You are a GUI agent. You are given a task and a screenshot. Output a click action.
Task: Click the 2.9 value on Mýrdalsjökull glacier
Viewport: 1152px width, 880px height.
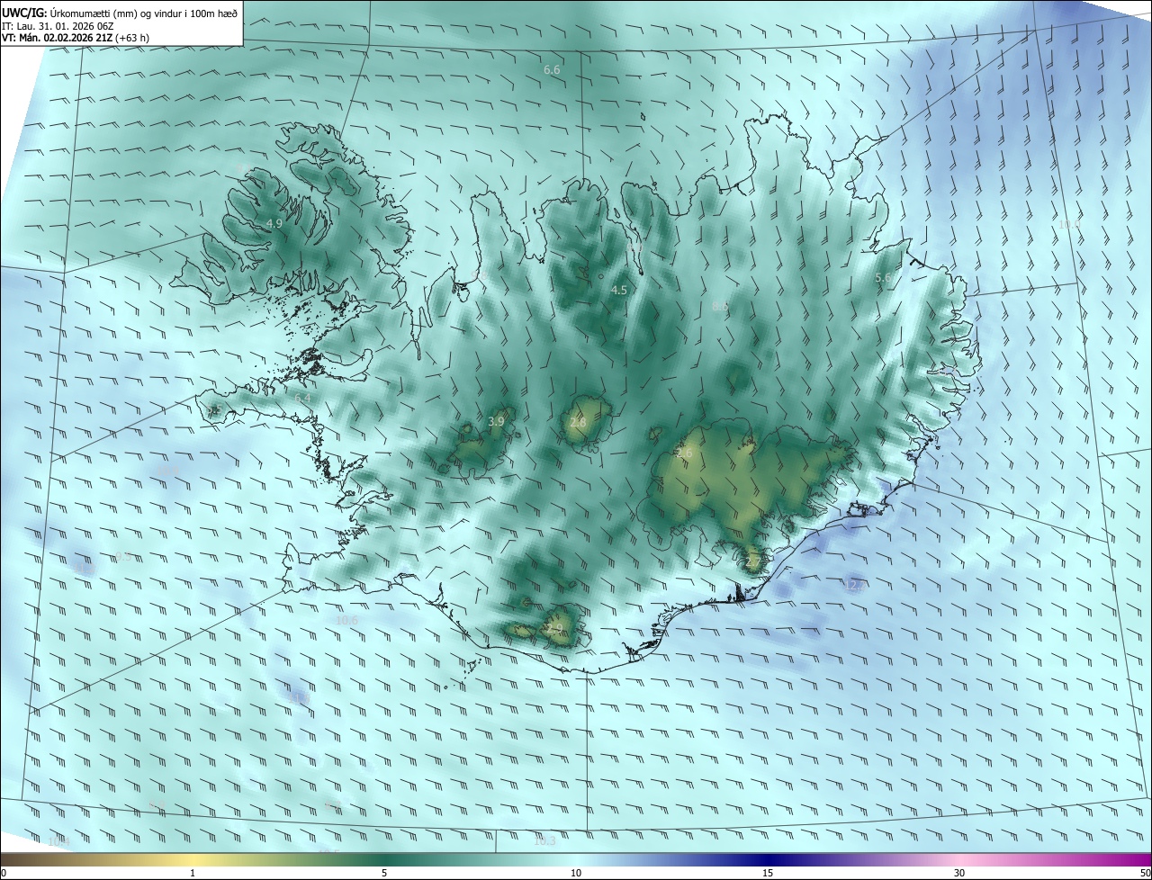(553, 628)
